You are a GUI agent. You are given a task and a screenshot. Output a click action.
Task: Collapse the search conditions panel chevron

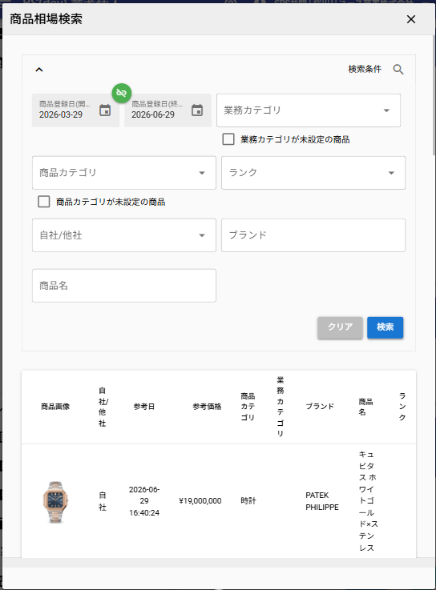(x=39, y=70)
